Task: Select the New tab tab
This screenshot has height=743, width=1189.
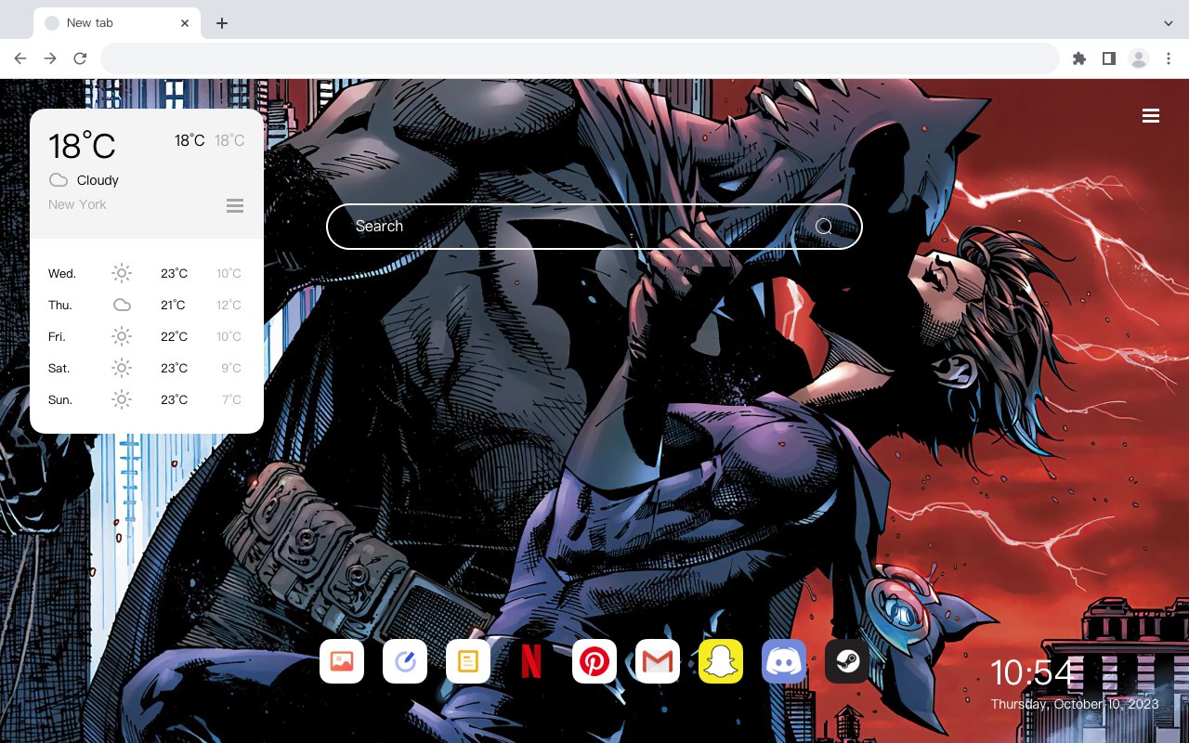Action: click(x=117, y=23)
